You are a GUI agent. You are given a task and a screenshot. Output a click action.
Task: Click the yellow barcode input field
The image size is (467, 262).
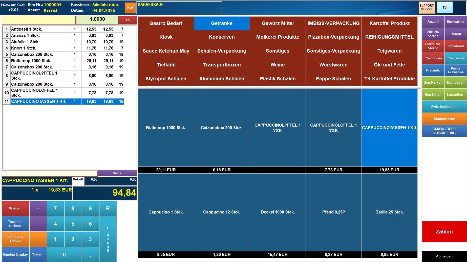click(39, 19)
